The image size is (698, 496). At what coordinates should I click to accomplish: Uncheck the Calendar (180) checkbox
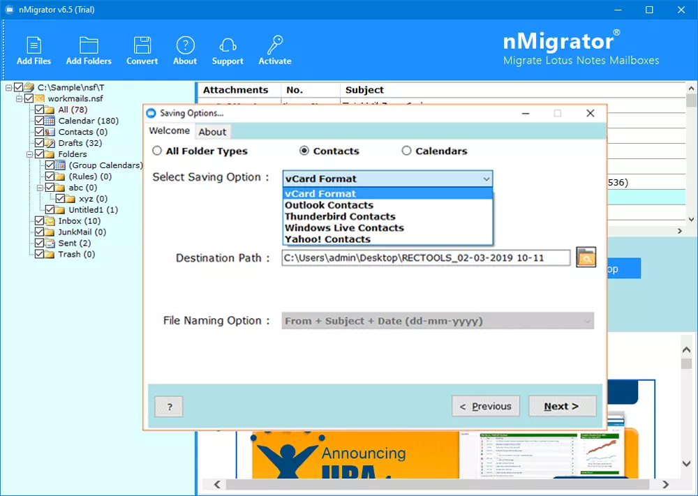39,121
